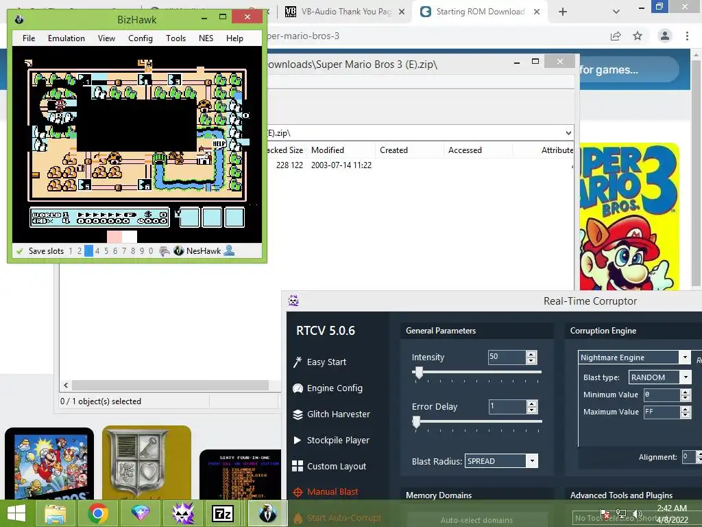Open Stockpile Player in the RTCV sidebar
This screenshot has height=527, width=702.
331,440
